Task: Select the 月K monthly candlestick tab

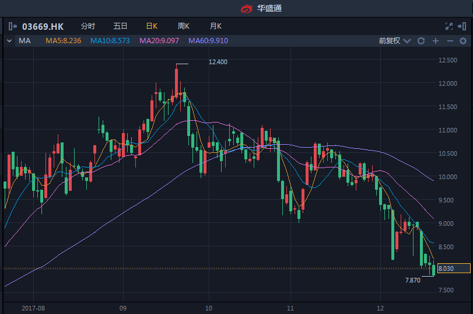Action: (216, 26)
